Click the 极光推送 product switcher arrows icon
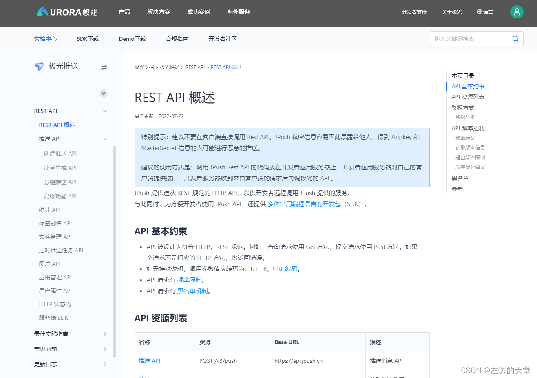Screen dimensions: 537x378 (x=104, y=66)
